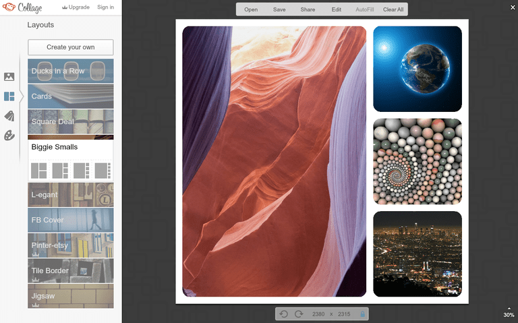Click the Create your own button

tap(71, 47)
